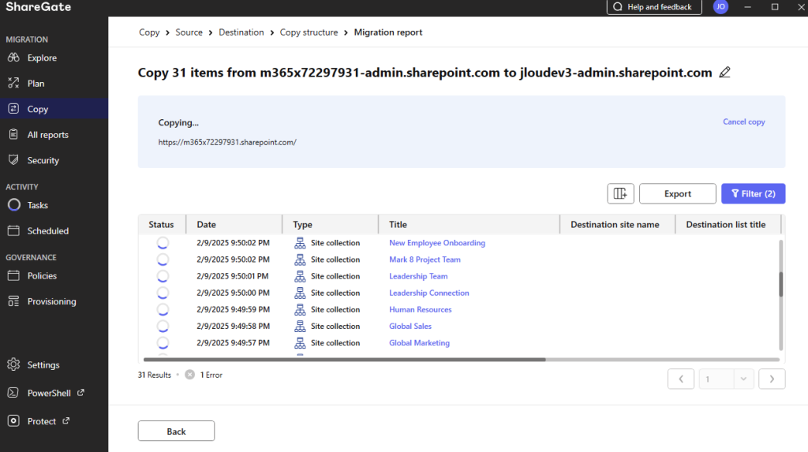The image size is (808, 452).
Task: Open Global Sales link
Action: pos(410,327)
